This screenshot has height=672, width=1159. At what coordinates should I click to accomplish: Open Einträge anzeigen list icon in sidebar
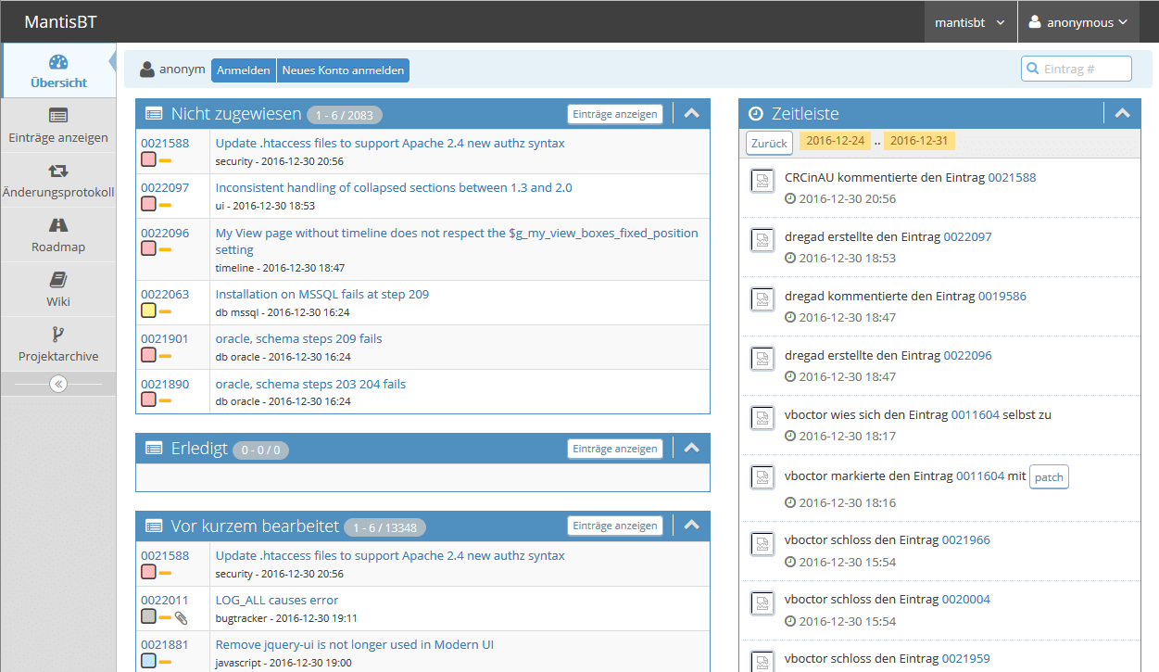(58, 116)
